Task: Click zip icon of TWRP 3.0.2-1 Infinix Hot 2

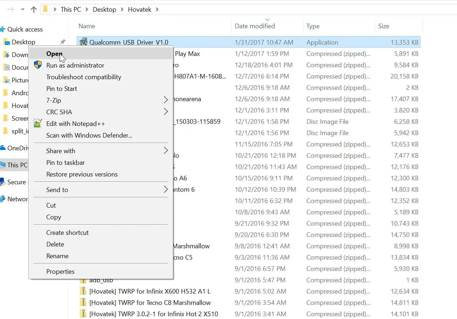Action: (x=83, y=314)
